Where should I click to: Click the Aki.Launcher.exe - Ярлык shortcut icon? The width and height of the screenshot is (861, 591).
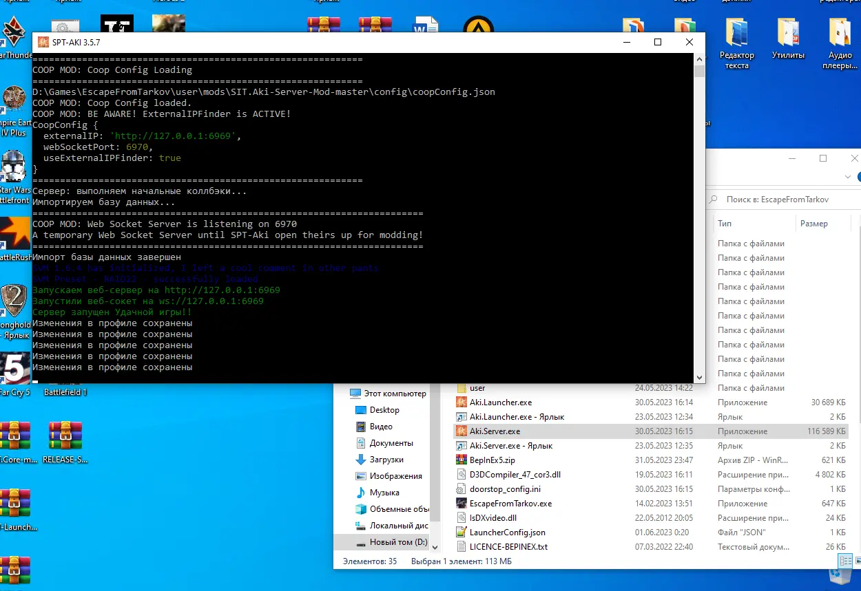(461, 417)
